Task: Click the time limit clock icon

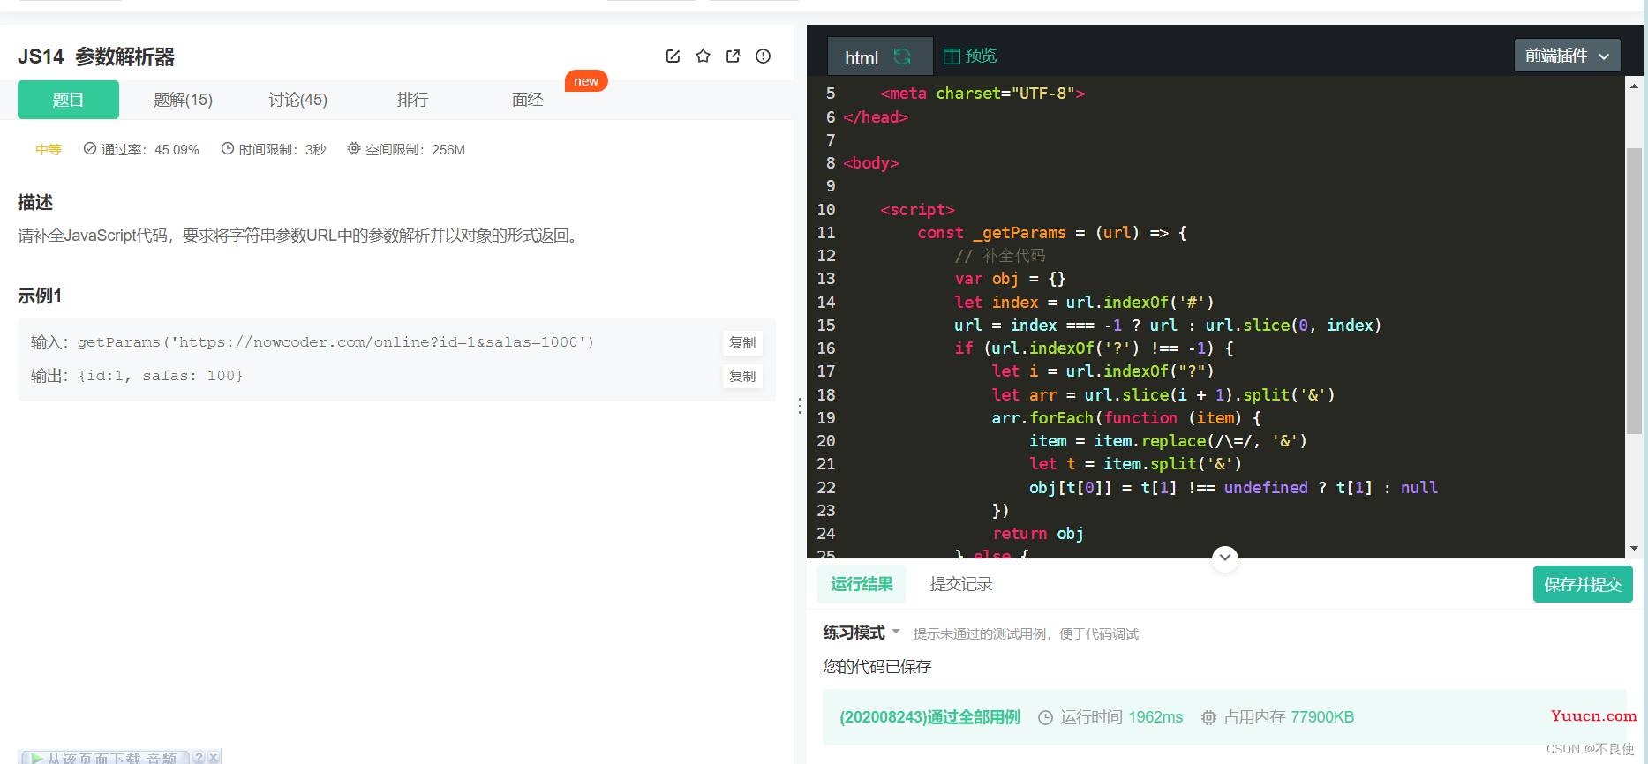Action: point(228,148)
